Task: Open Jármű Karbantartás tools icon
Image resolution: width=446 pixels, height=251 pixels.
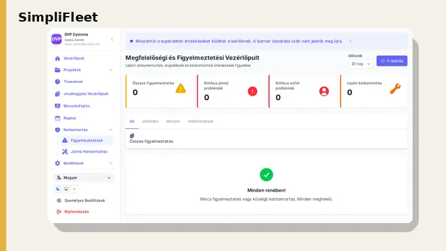Action: pos(65,152)
